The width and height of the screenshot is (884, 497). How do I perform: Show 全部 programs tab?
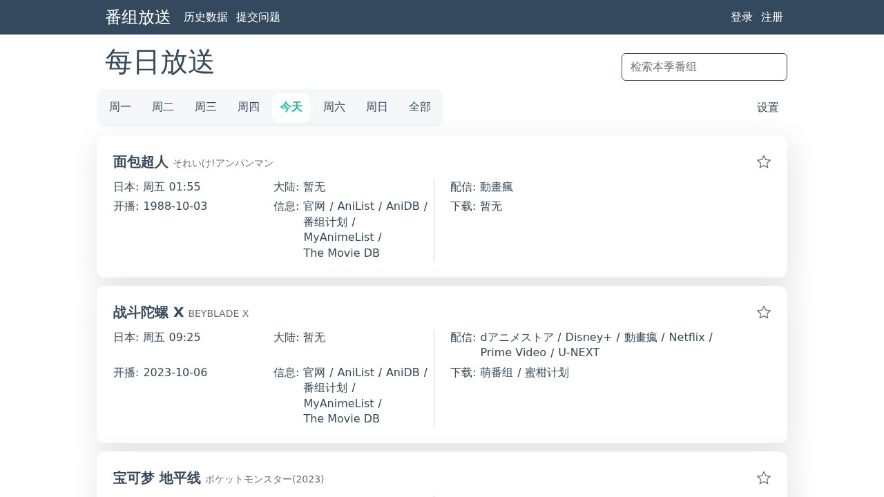click(x=420, y=107)
